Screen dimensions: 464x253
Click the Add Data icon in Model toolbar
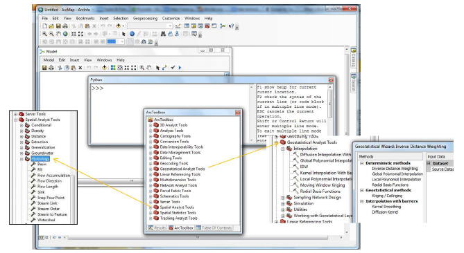pyautogui.click(x=104, y=68)
